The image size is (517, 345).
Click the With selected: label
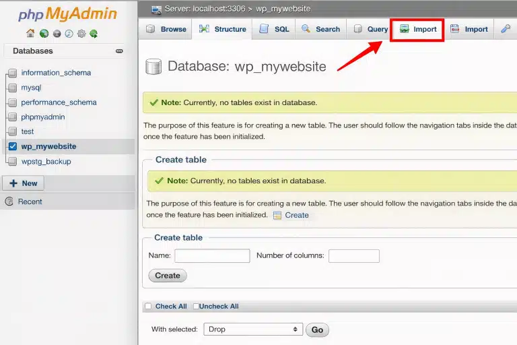click(x=174, y=329)
